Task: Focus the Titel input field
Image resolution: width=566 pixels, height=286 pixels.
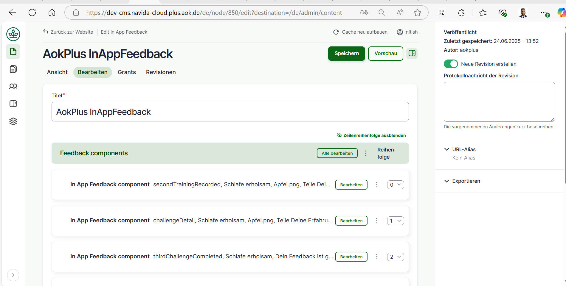Action: [x=230, y=112]
